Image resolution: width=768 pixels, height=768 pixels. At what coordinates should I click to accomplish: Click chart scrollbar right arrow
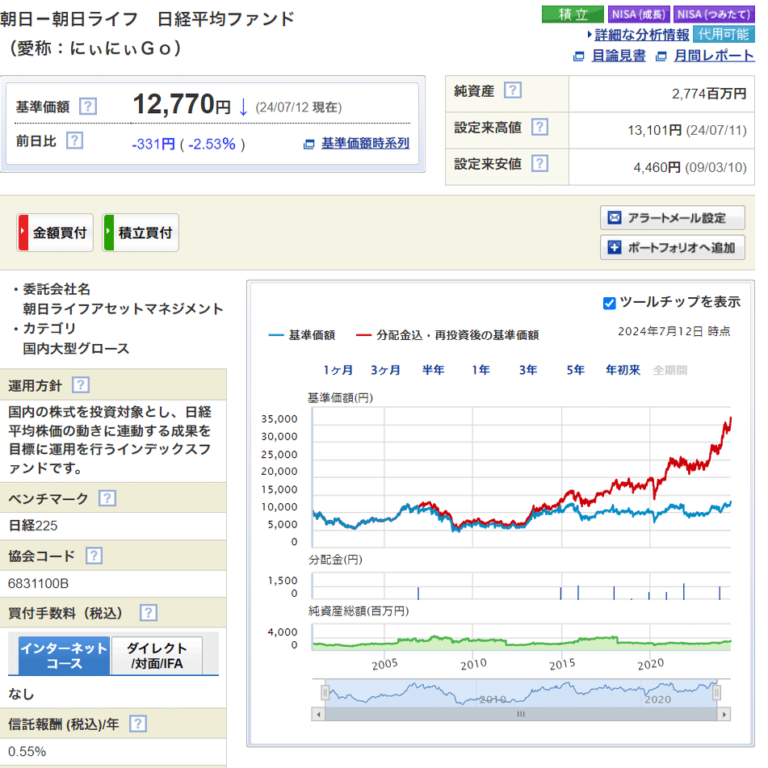coord(724,714)
